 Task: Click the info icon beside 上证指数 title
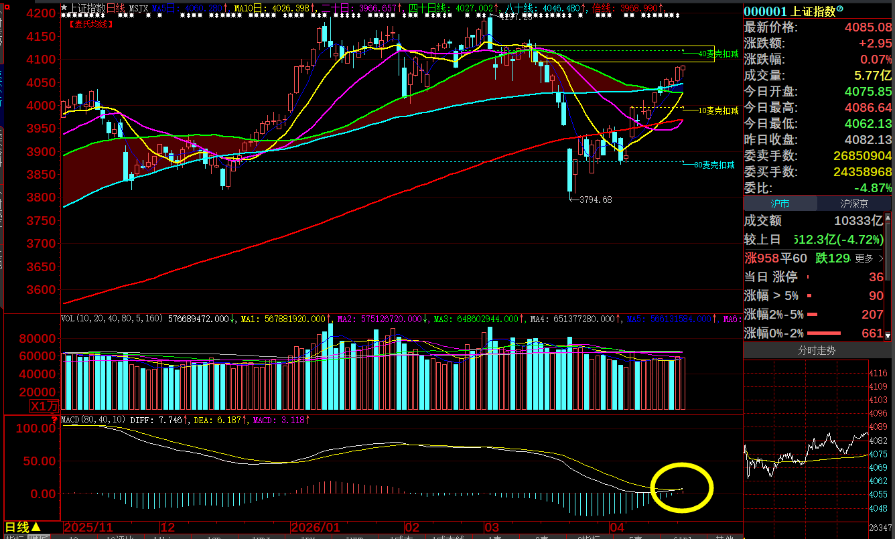pyautogui.click(x=841, y=9)
